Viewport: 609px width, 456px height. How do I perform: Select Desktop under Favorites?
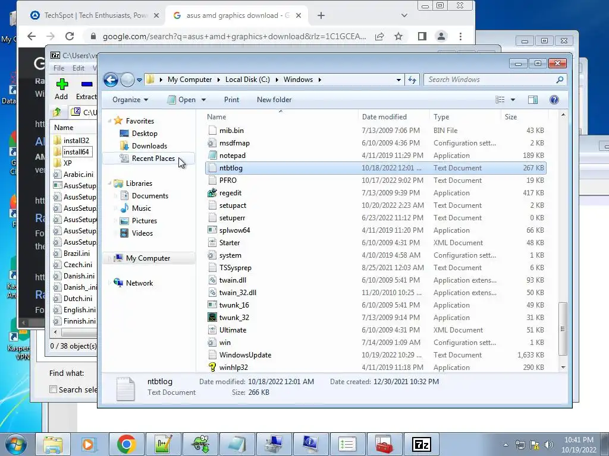pos(145,134)
